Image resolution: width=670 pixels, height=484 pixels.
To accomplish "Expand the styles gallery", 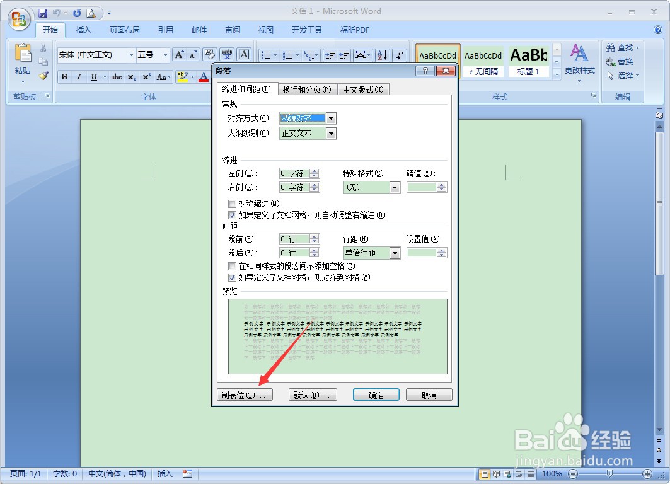I will coord(557,74).
